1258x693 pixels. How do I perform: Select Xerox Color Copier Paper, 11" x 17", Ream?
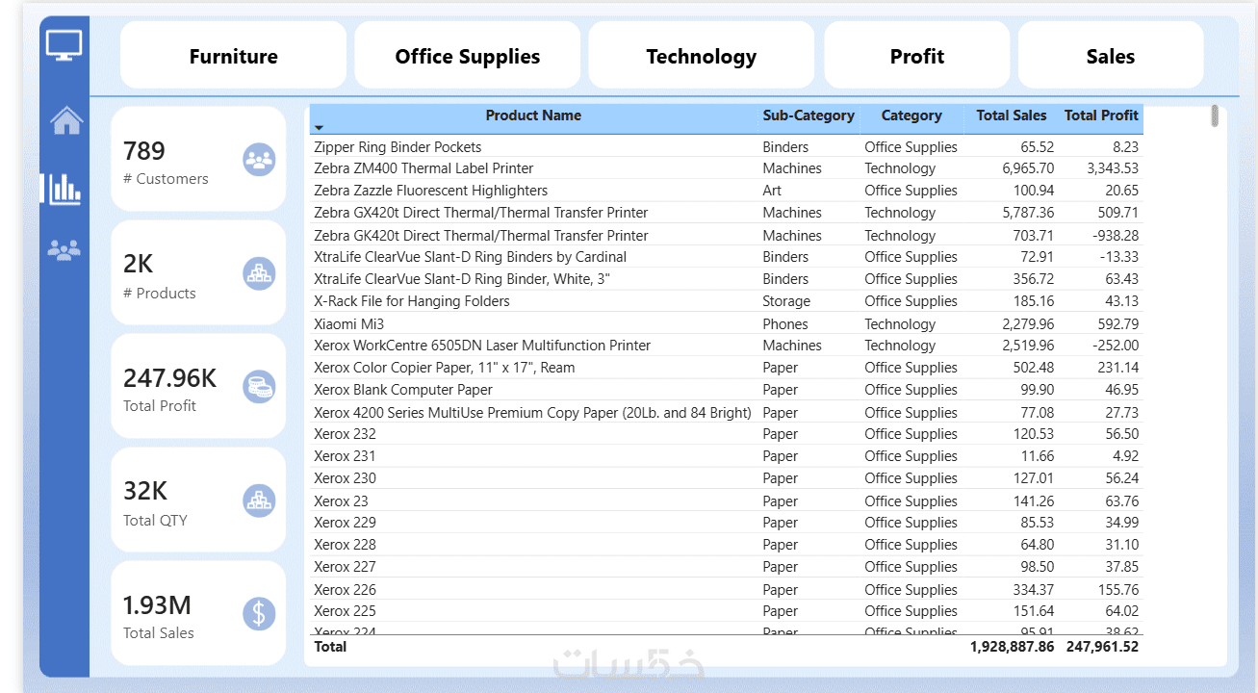444,368
